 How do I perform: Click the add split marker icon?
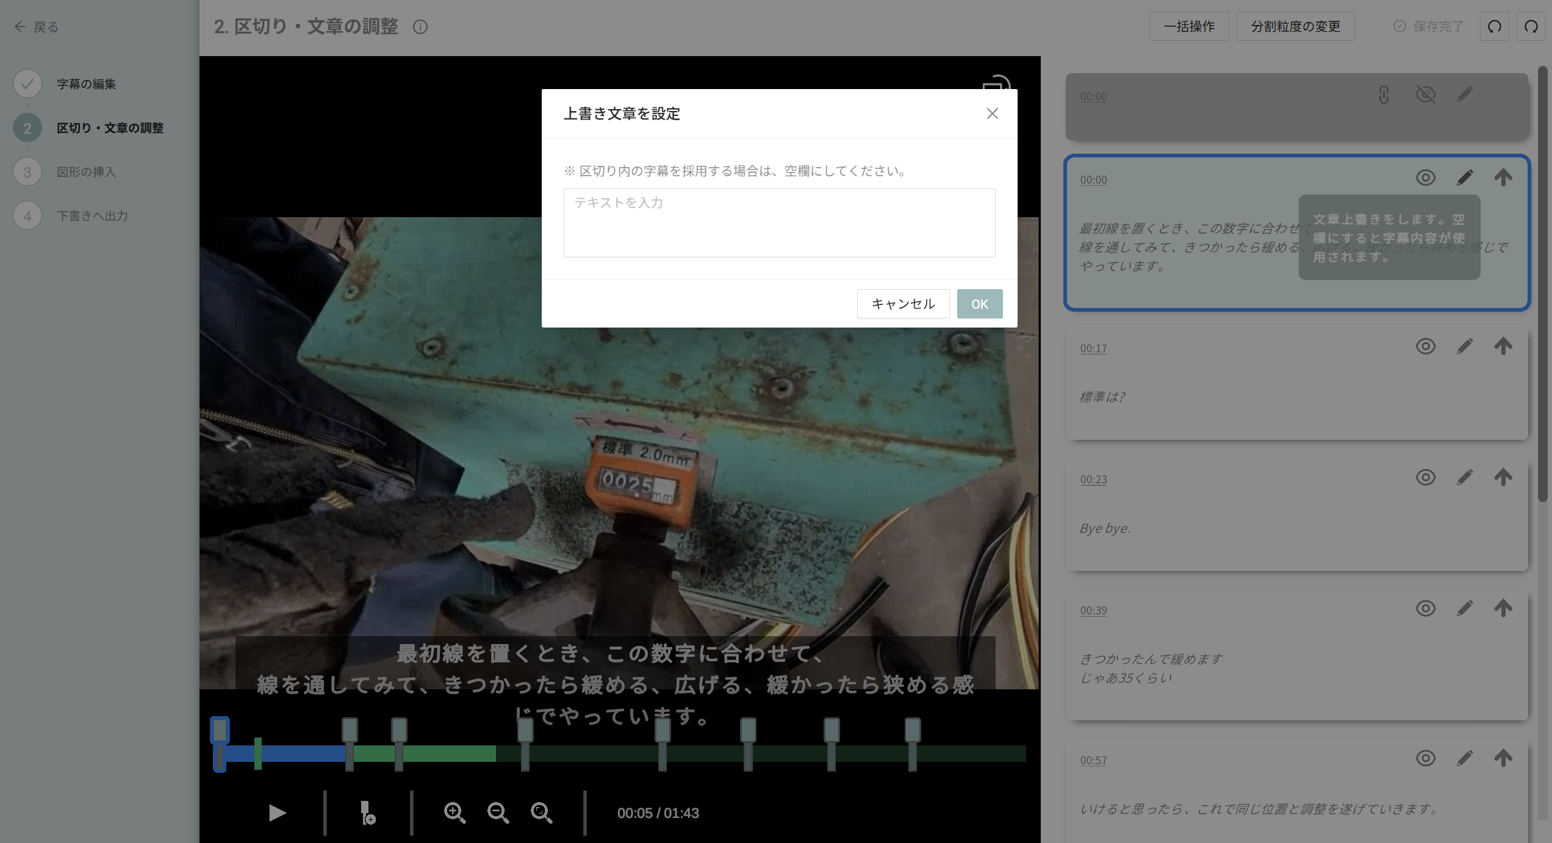[x=367, y=813]
